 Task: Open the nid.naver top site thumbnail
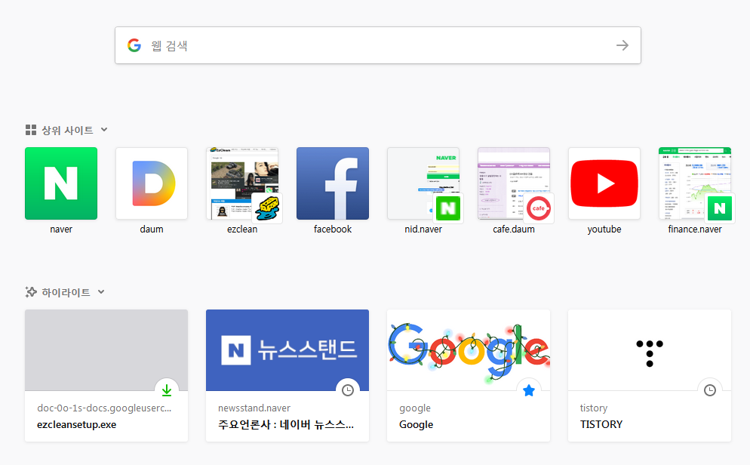423,183
